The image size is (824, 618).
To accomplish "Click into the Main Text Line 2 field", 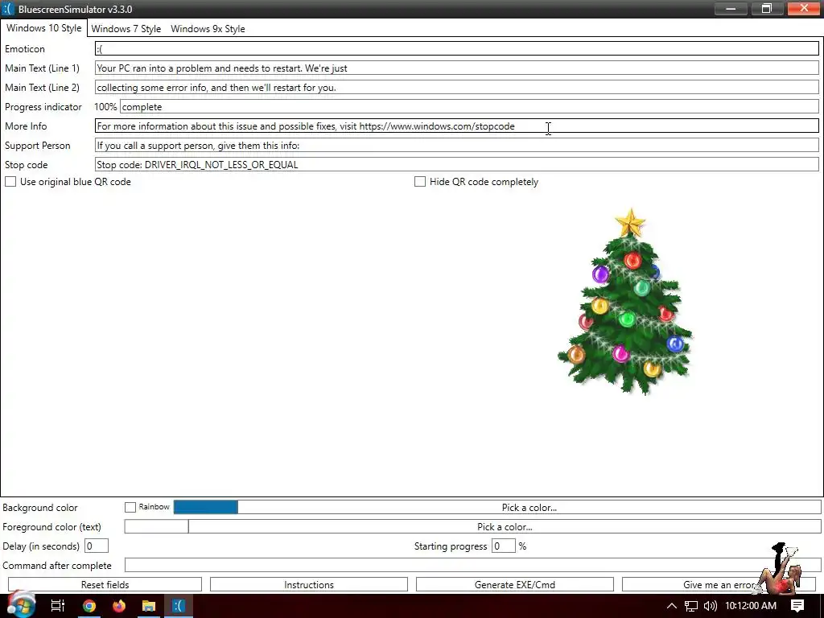I will (457, 88).
